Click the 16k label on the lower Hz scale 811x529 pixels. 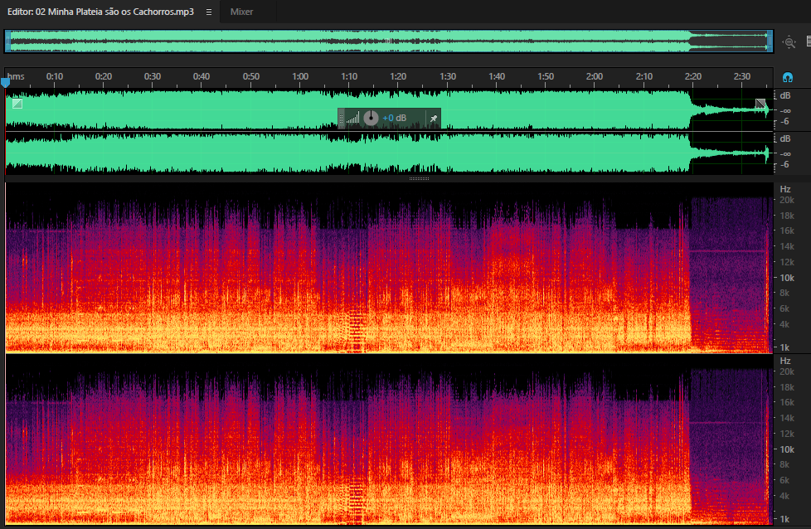pos(787,402)
